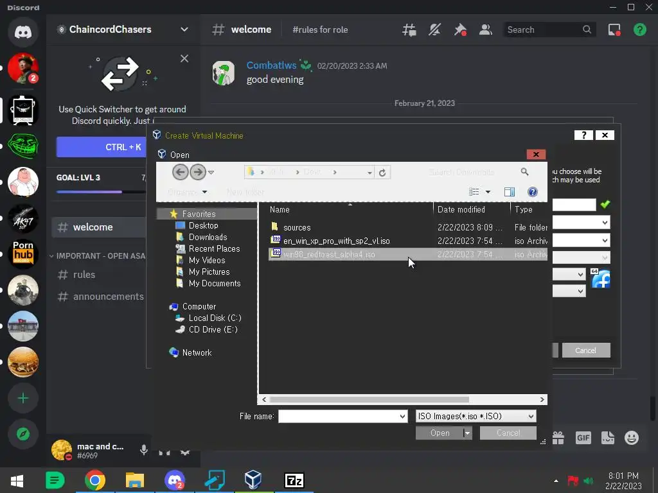Change view layout icon in Open dialog
This screenshot has width=658, height=493.
474,192
